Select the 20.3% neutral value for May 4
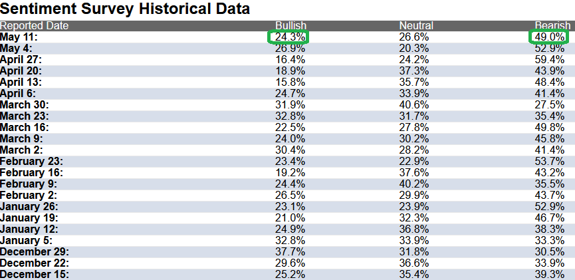The width and height of the screenshot is (575, 280). pyautogui.click(x=413, y=49)
